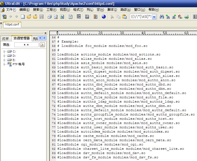Open the 帮助(H) menu
The height and width of the screenshot is (161, 197).
tap(153, 10)
